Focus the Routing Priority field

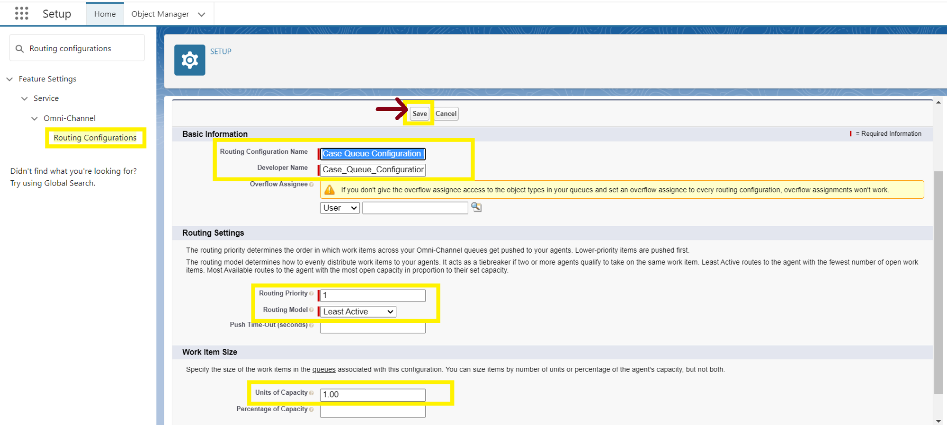tap(373, 295)
